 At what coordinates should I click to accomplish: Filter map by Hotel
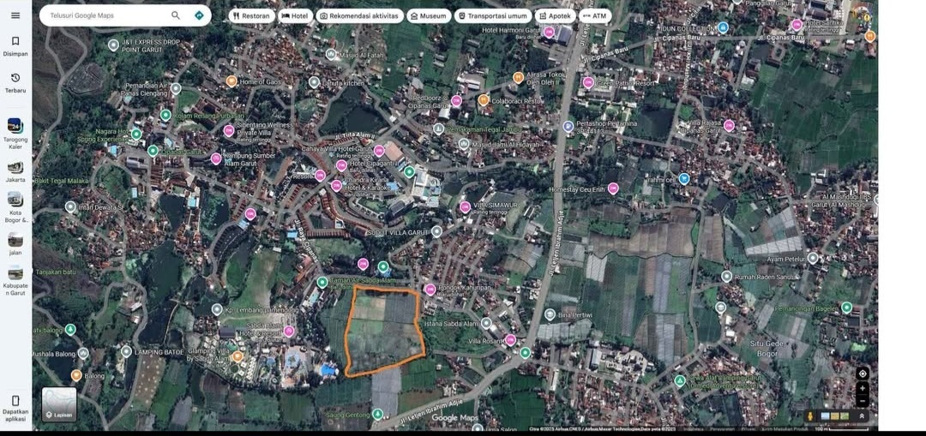coord(295,15)
